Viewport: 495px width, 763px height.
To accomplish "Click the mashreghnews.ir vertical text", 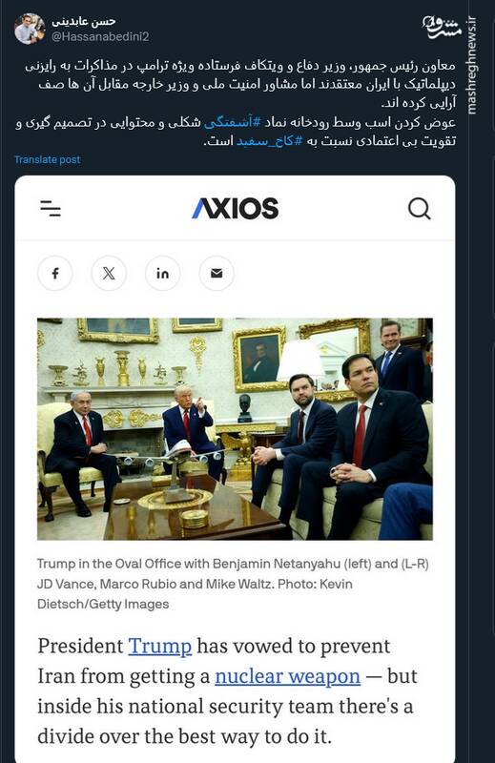I will pos(471,65).
